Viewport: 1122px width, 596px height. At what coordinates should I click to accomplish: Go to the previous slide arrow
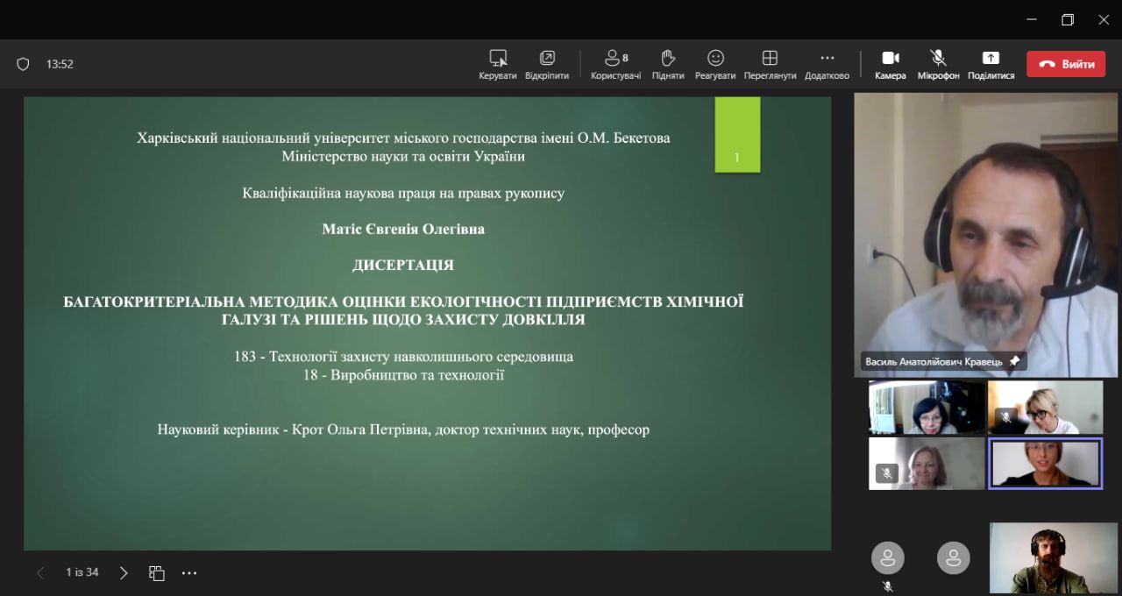pos(40,573)
